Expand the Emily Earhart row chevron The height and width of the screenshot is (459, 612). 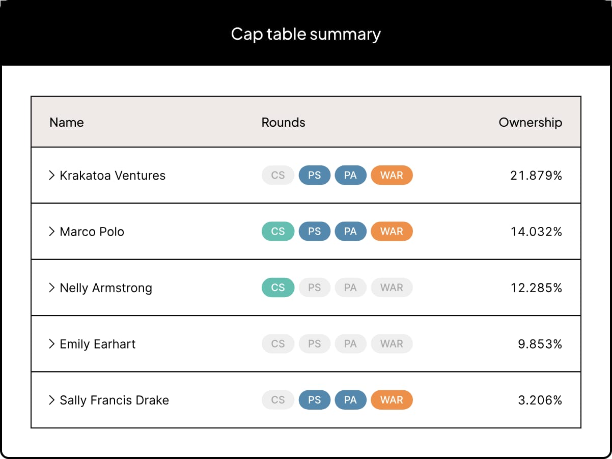pyautogui.click(x=51, y=344)
